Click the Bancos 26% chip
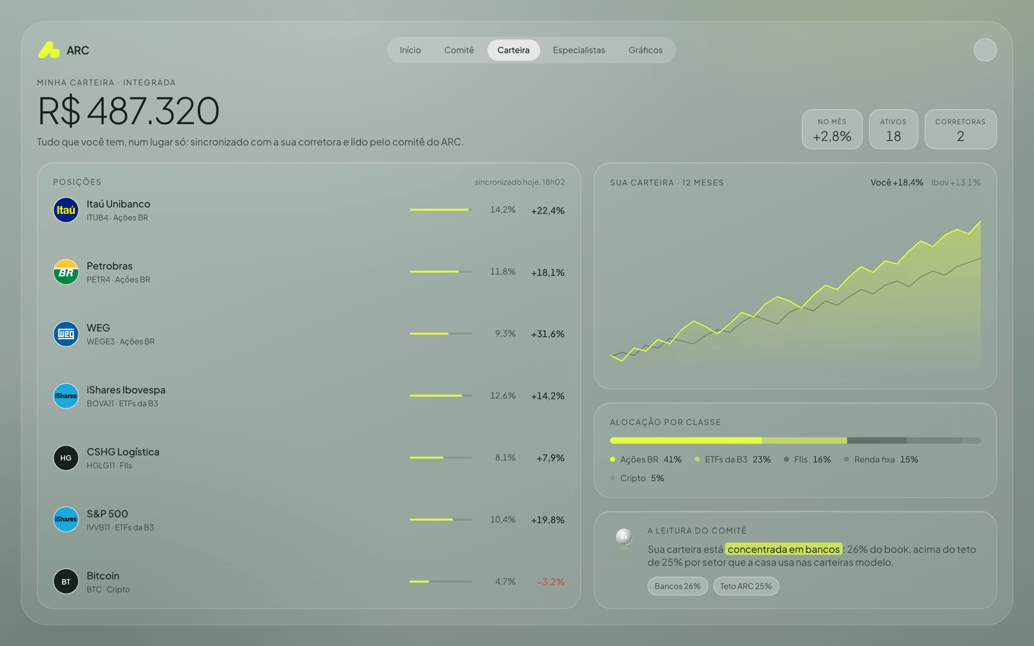This screenshot has width=1034, height=646. (678, 586)
